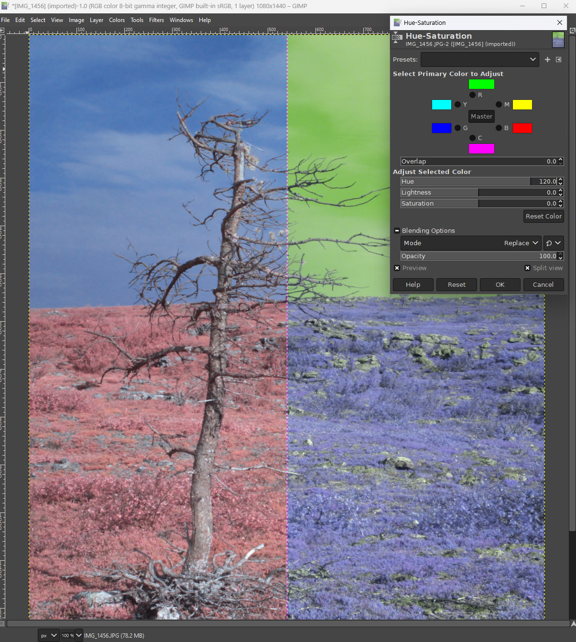Click the Overlap value stepper arrows
576x642 pixels.
(561, 161)
